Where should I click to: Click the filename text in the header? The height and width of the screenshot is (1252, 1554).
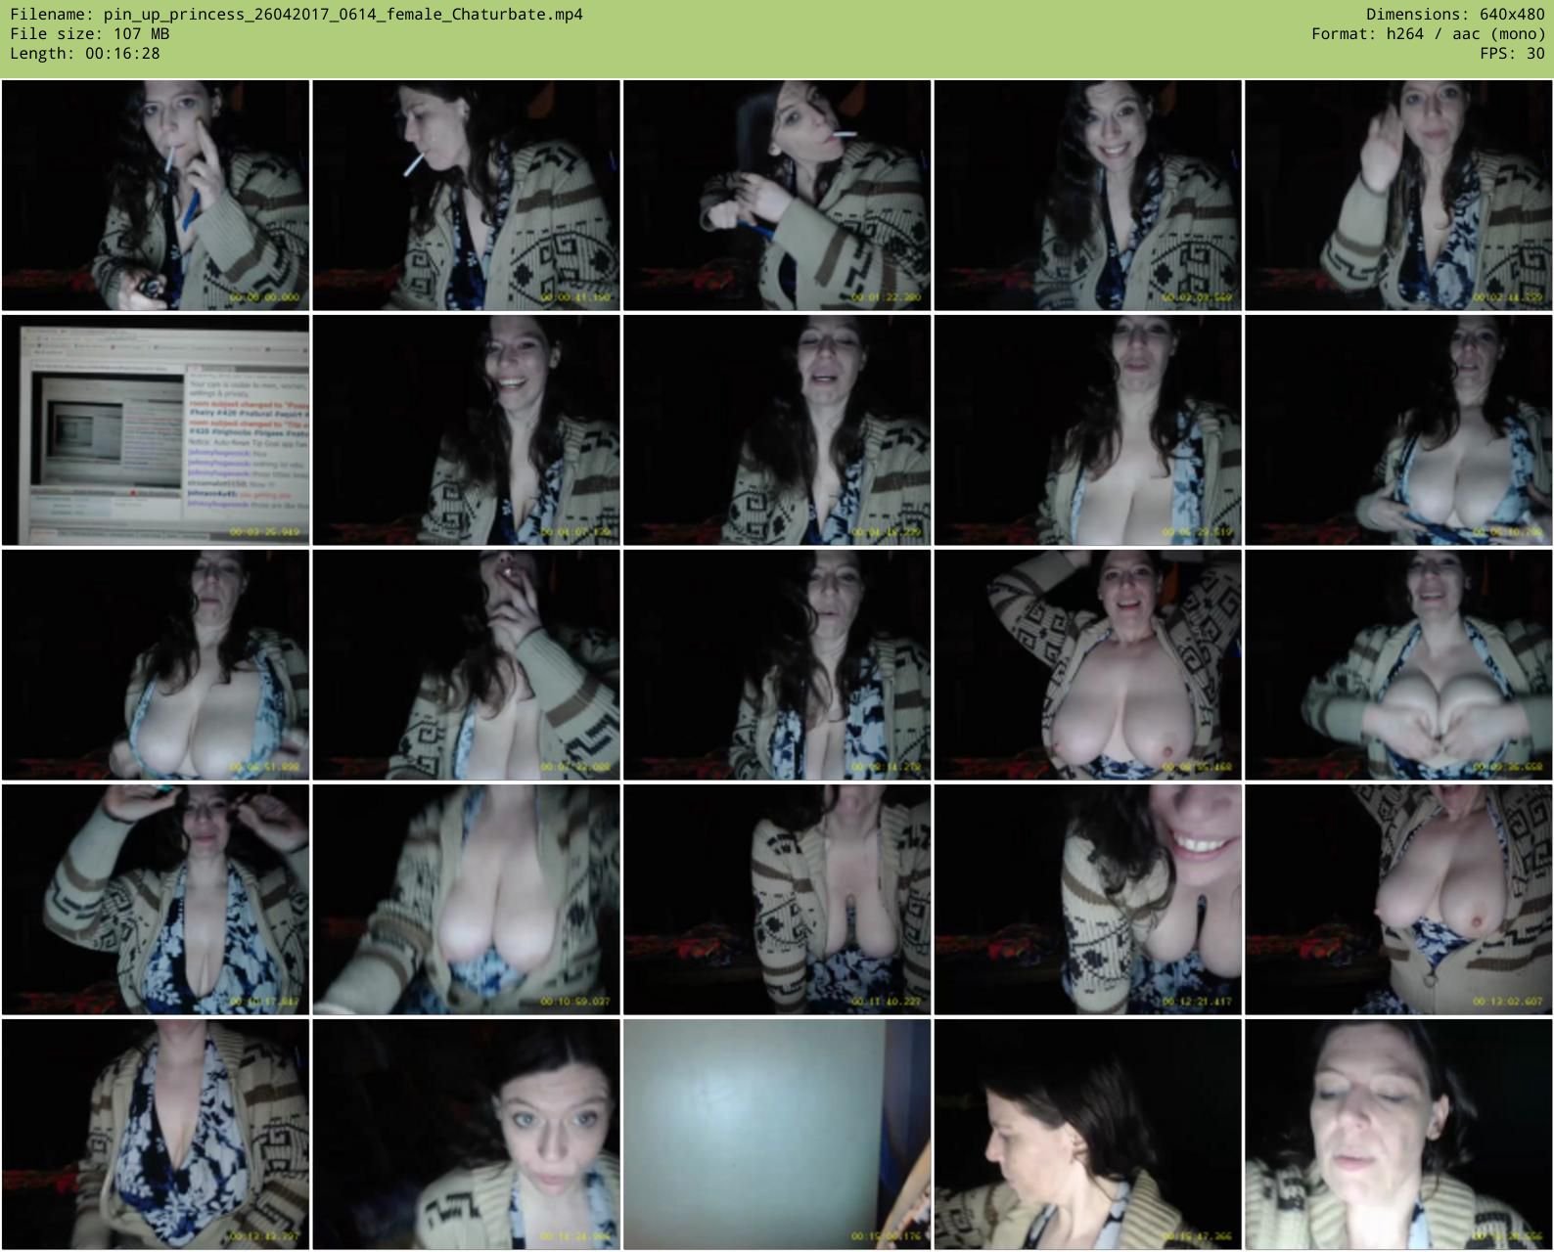pos(296,15)
